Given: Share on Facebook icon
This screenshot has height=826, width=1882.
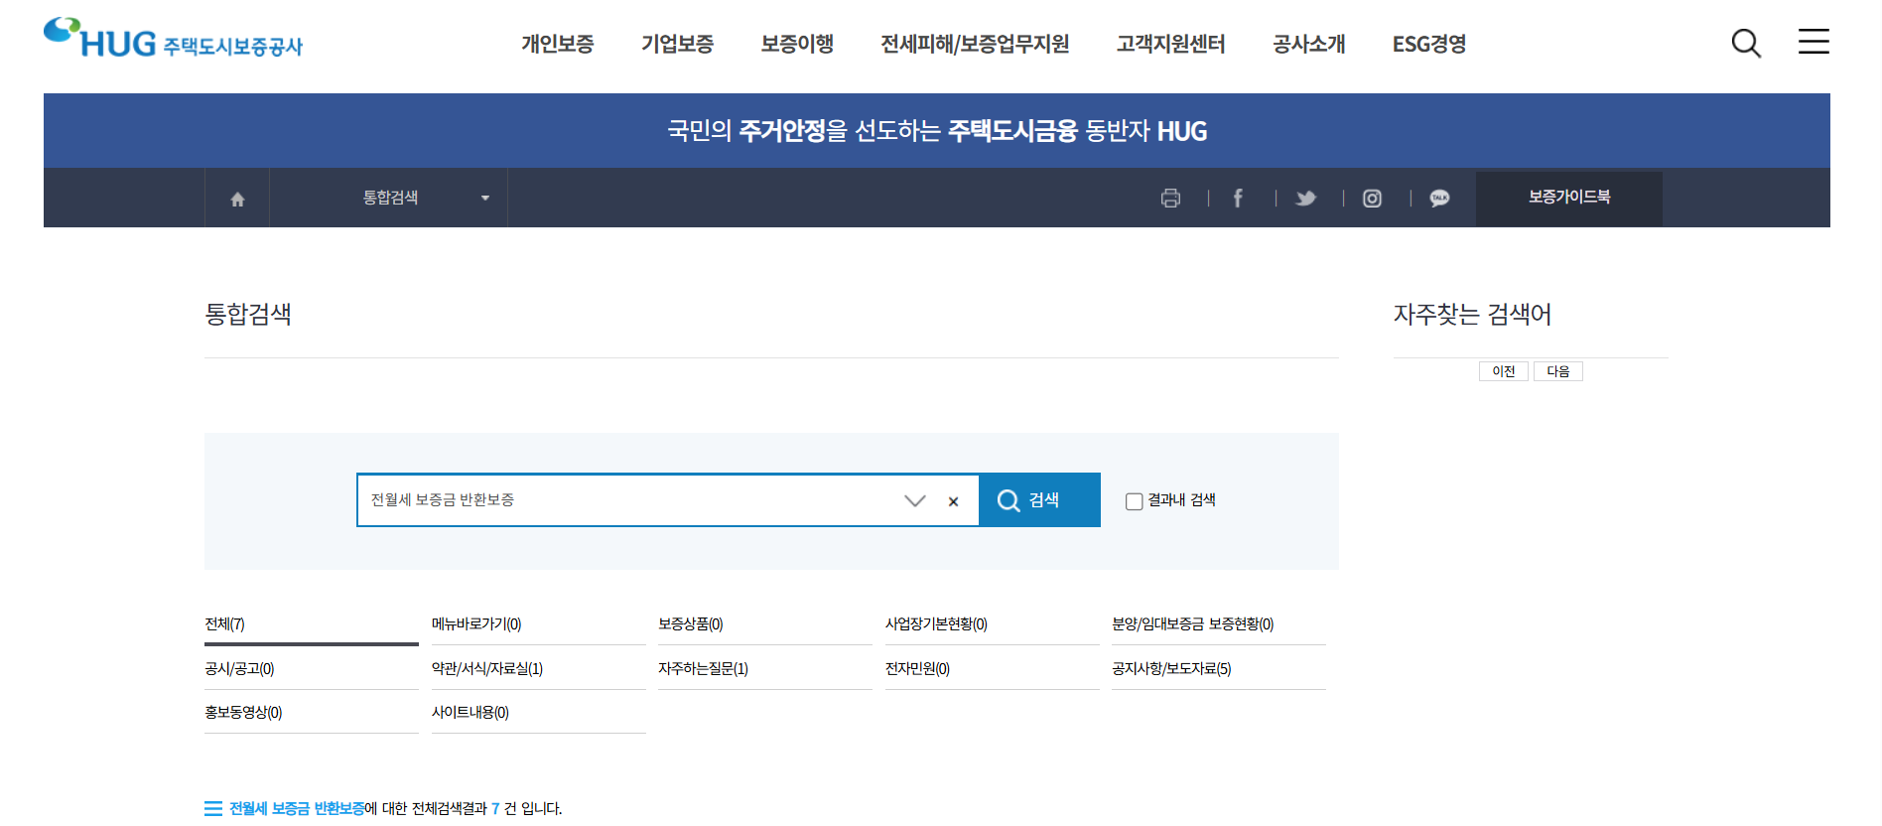Looking at the screenshot, I should [x=1238, y=199].
